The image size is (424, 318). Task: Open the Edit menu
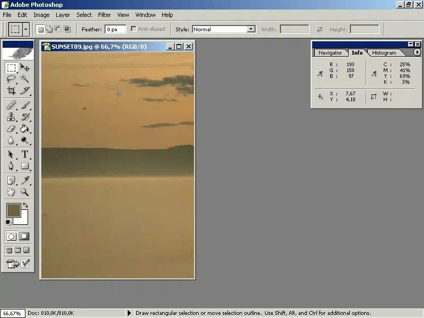[x=22, y=15]
